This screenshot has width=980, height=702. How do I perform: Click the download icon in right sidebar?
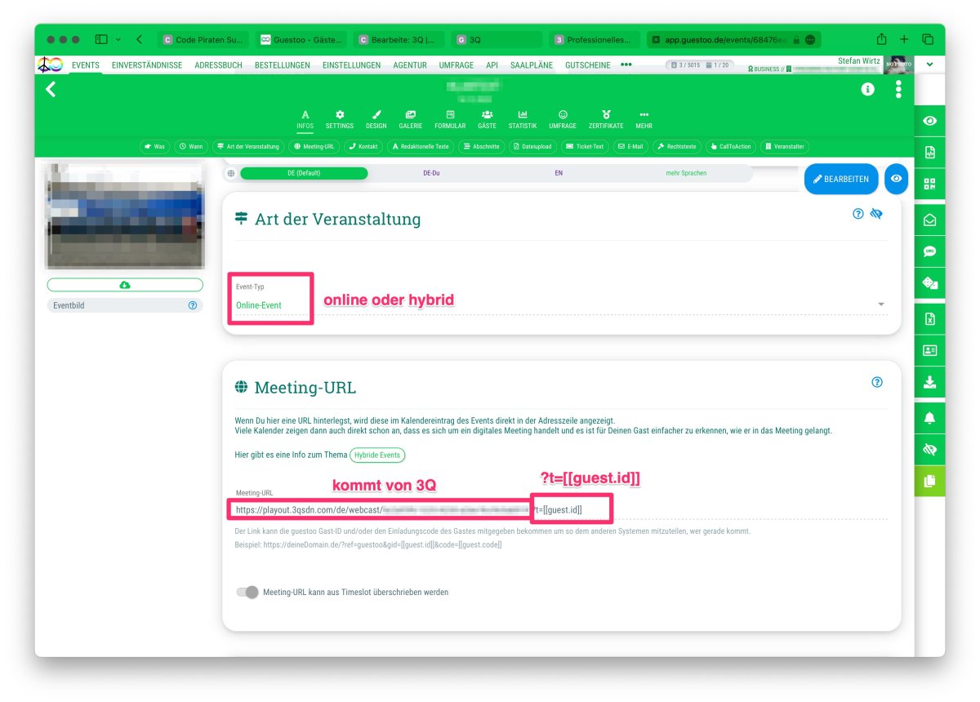[929, 382]
